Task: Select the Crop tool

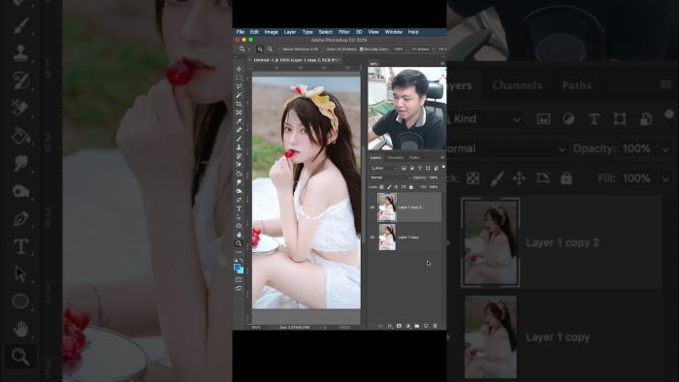Action: (239, 104)
